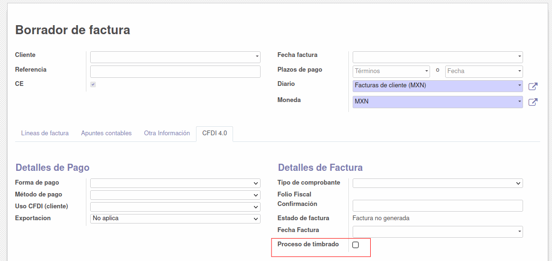This screenshot has width=552, height=261.
Task: Select the CFDI 4.0 tab
Action: pyautogui.click(x=215, y=133)
